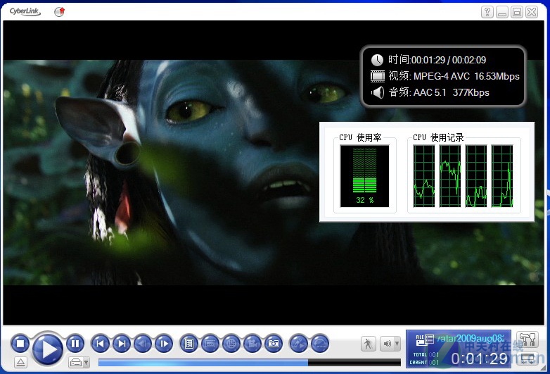Click the first CPU history graph
This screenshot has width=550, height=374.
[423, 176]
